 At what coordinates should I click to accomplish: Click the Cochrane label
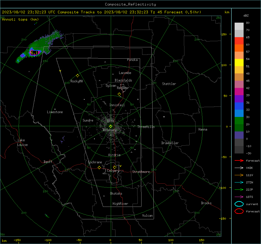tap(95, 162)
